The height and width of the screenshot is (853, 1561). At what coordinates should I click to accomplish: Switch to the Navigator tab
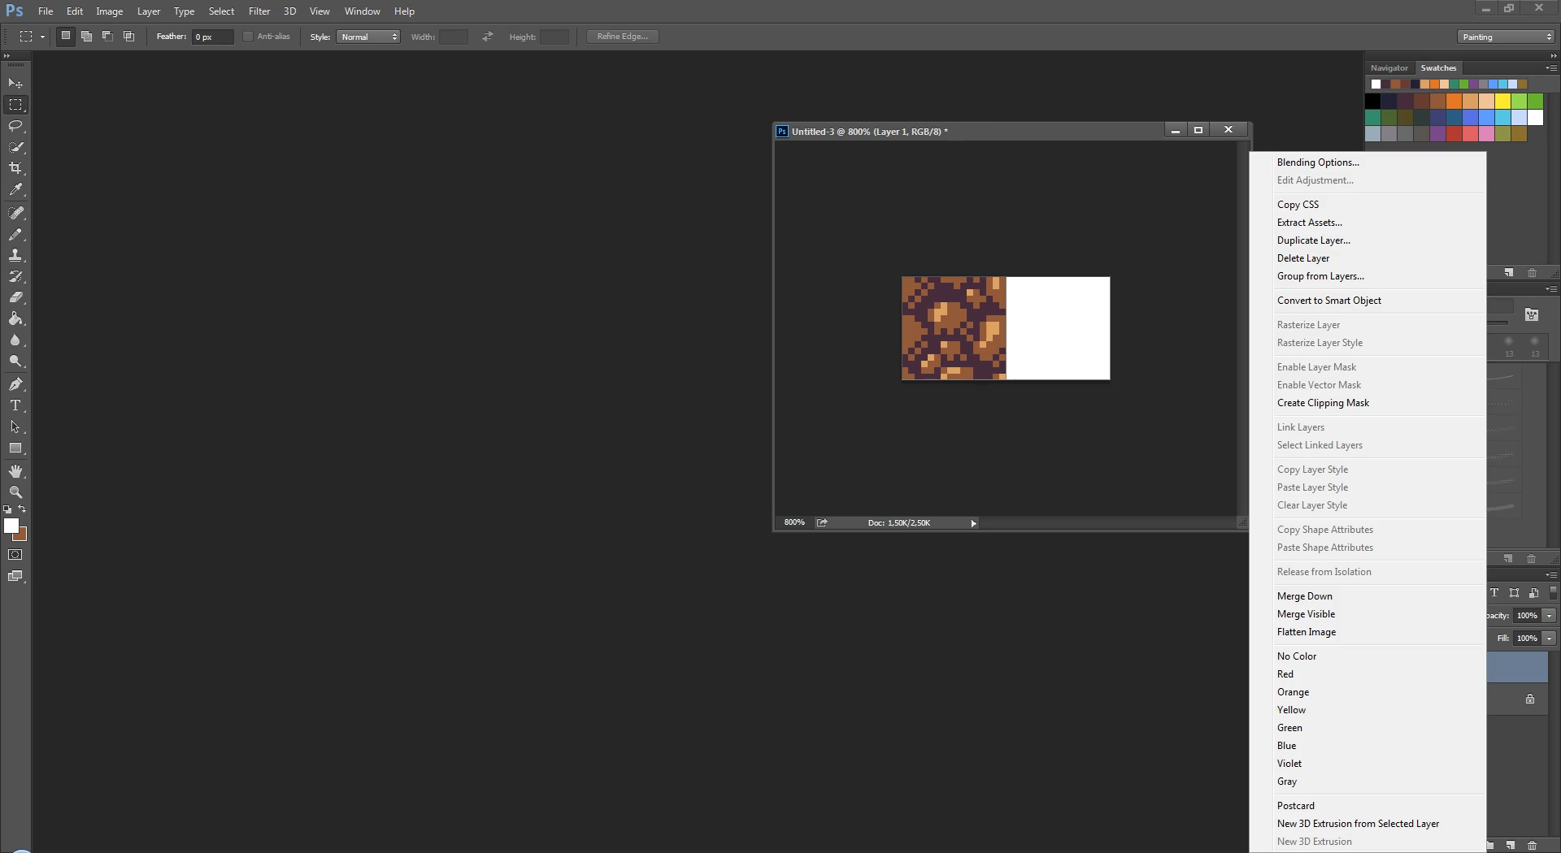click(1389, 68)
